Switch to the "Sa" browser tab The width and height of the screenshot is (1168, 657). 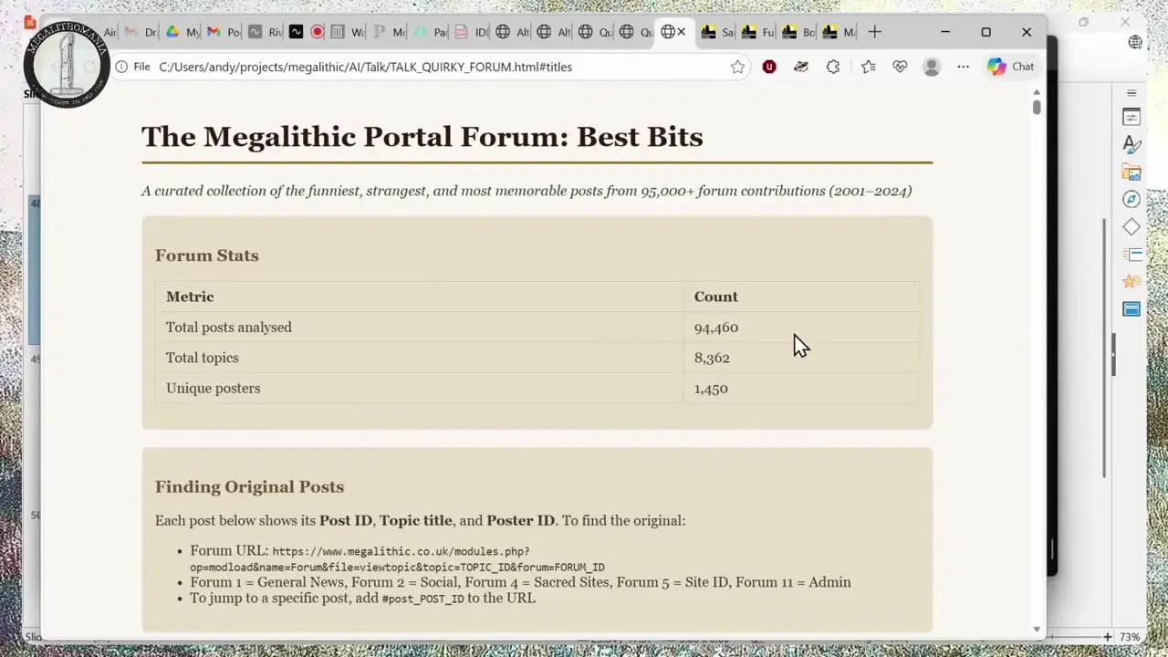pyautogui.click(x=717, y=32)
